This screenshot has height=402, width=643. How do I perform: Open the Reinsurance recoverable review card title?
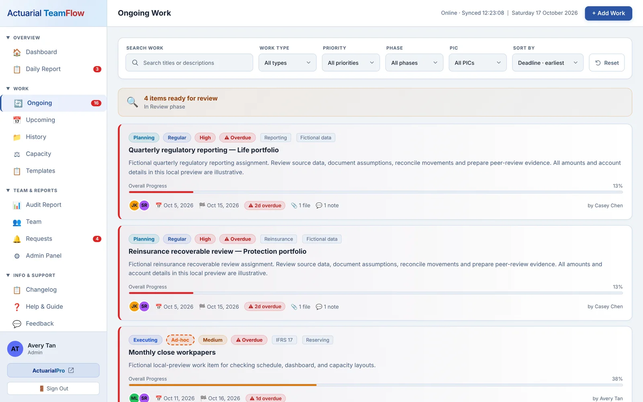coord(217,251)
